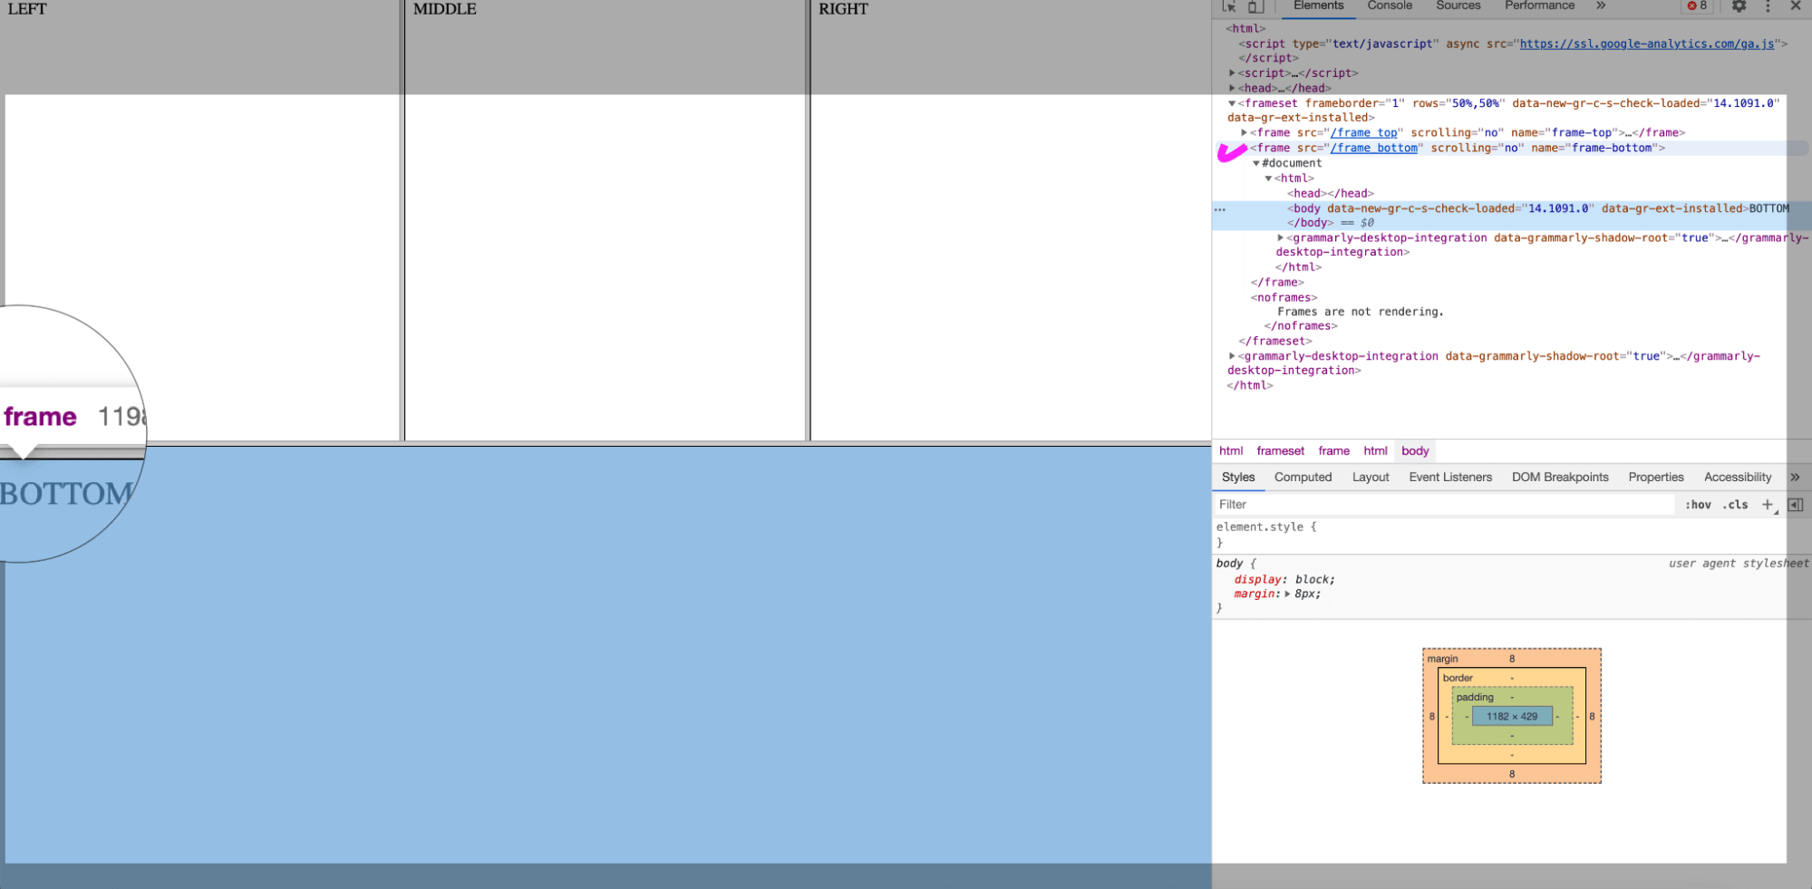This screenshot has height=889, width=1812.
Task: Open DevTools settings gear icon
Action: click(1739, 6)
